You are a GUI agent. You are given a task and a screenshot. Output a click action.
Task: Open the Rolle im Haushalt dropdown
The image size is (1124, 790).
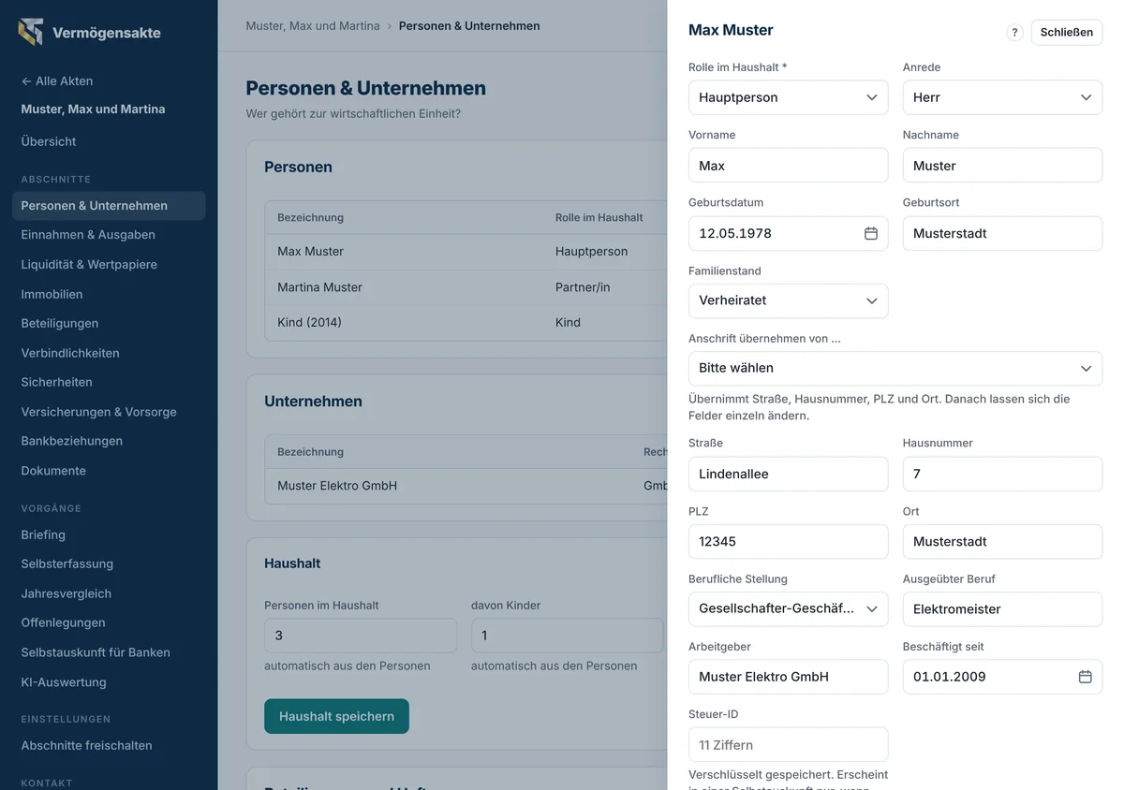788,97
